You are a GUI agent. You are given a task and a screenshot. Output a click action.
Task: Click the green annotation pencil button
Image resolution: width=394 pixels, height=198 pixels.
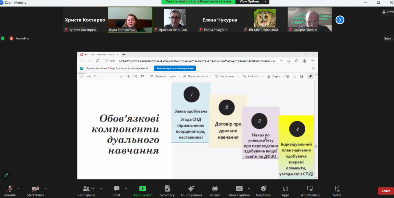[x=6, y=175]
